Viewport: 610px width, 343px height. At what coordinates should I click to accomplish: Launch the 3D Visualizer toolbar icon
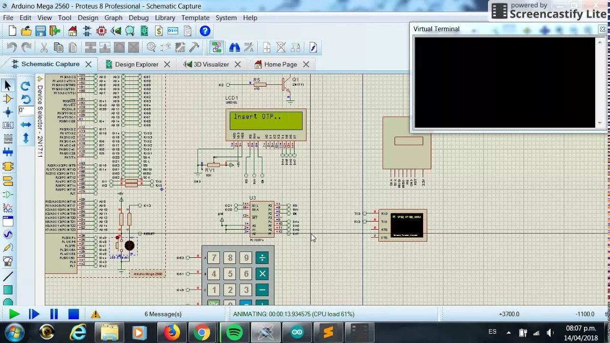point(115,31)
